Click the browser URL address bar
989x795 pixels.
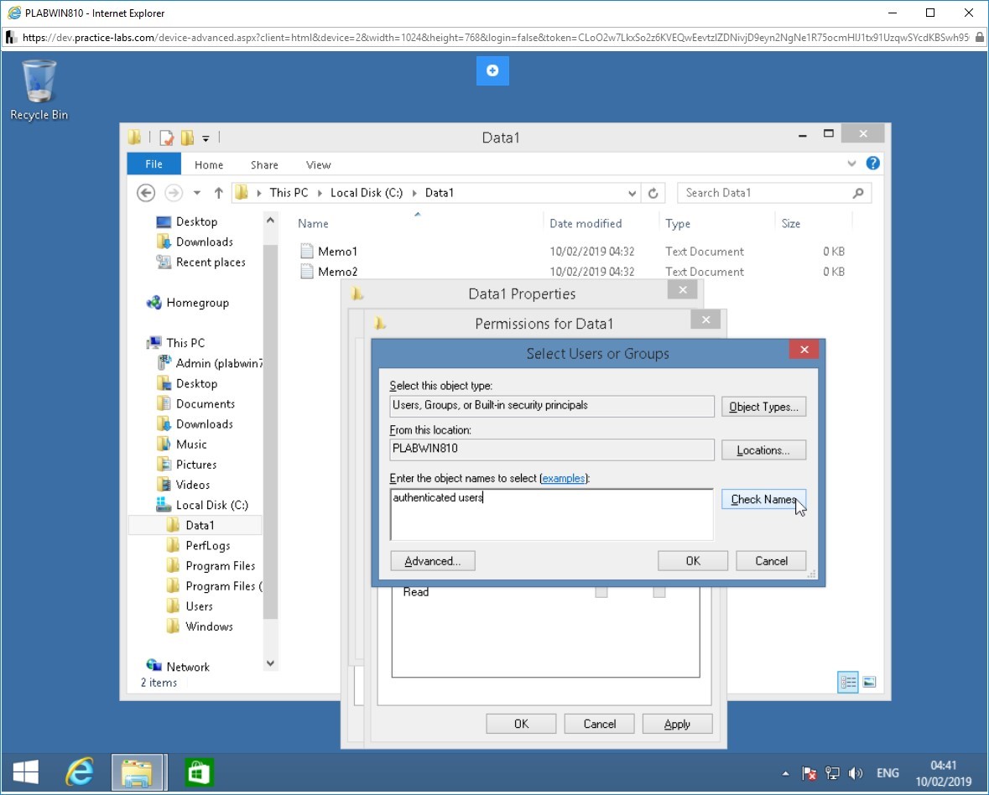tap(495, 38)
